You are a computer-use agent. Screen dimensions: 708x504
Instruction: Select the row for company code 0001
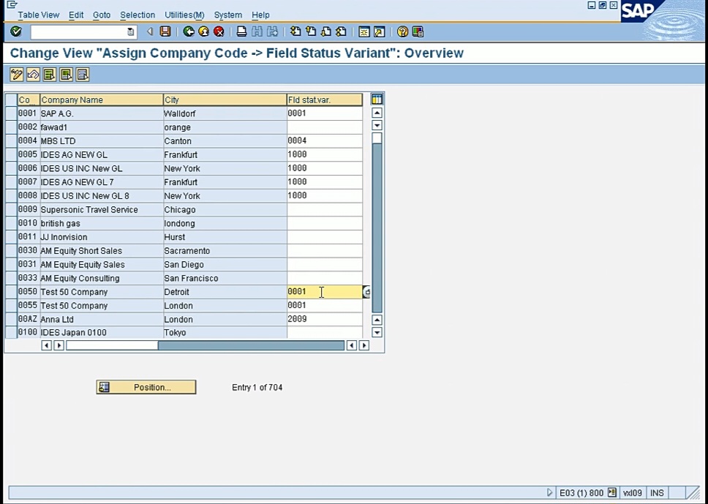[11, 113]
